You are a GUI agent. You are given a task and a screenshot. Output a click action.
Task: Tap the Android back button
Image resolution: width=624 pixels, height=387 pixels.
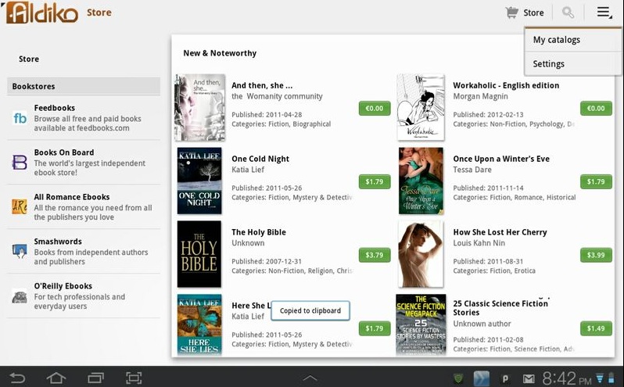tap(17, 378)
